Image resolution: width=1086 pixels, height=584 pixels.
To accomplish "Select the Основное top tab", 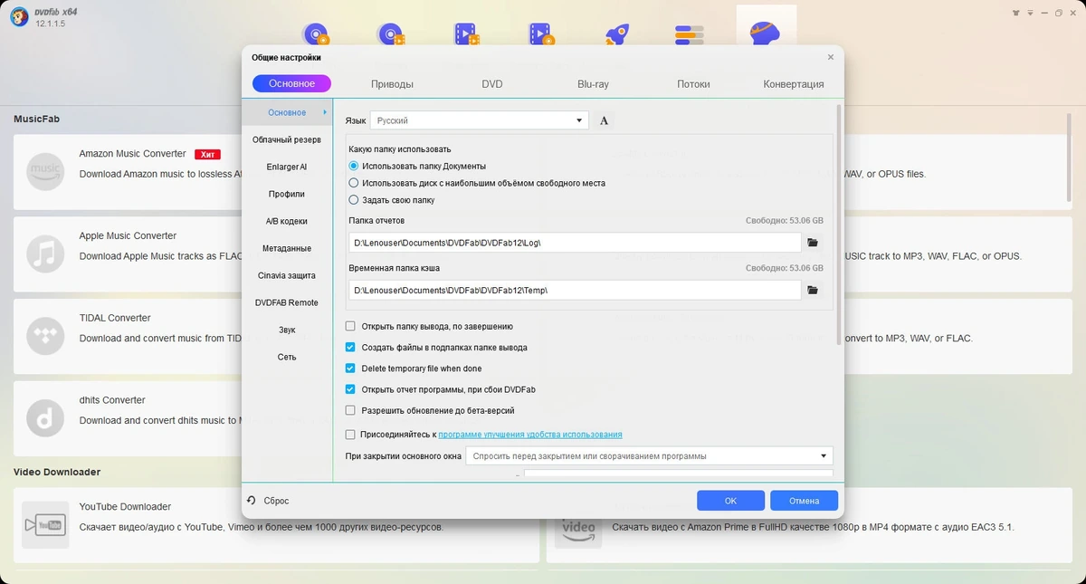I will [x=291, y=83].
